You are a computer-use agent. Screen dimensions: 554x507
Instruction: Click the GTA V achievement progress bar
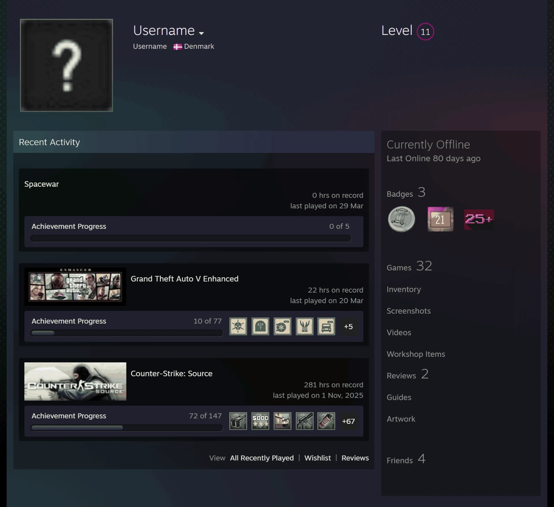click(x=127, y=333)
